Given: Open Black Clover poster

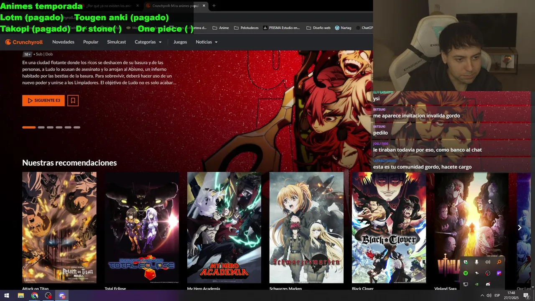Looking at the screenshot, I should coord(389,227).
